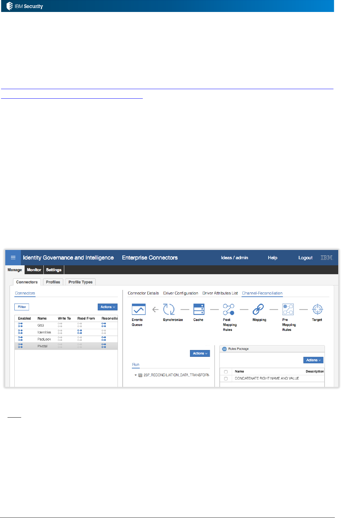Toggle Write To for PadLock connector

60,339
